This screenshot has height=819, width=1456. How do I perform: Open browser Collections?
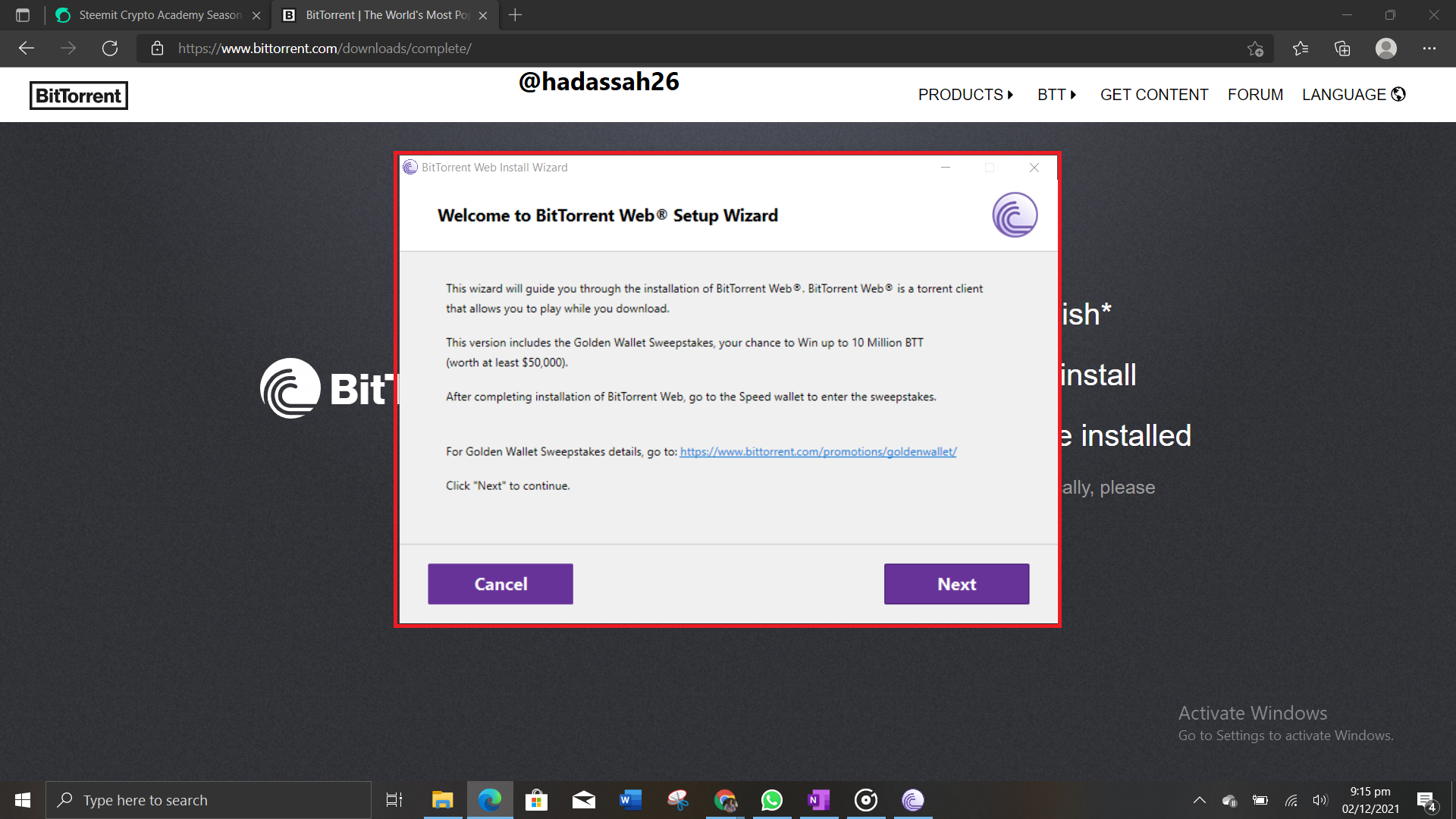point(1342,49)
